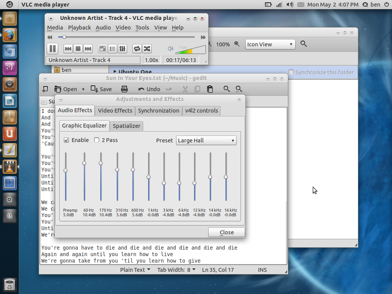
Task: Mute VLC via speaker icon
Action: pos(170,49)
